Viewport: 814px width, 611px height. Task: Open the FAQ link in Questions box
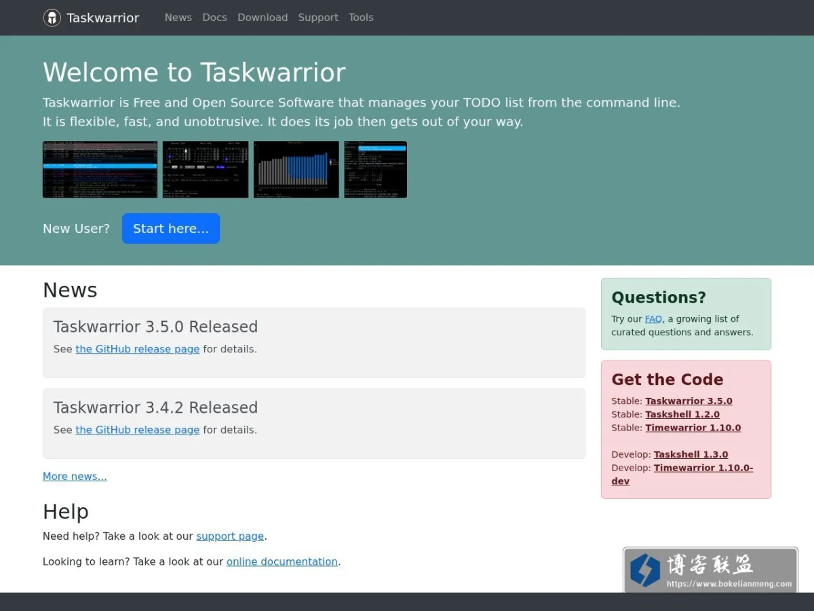653,319
